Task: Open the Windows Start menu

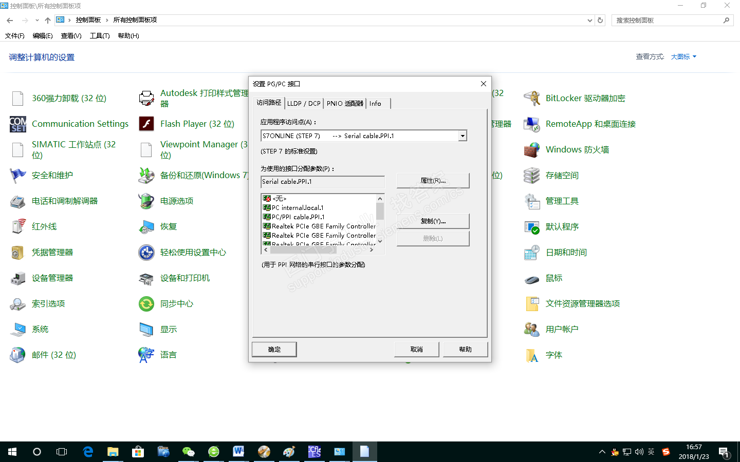Action: coord(12,452)
